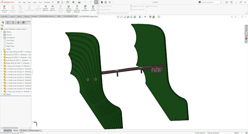The height and width of the screenshot is (134, 248).
Task: Pin the menu bar with pushpin icon
Action: pyautogui.click(x=53, y=2)
